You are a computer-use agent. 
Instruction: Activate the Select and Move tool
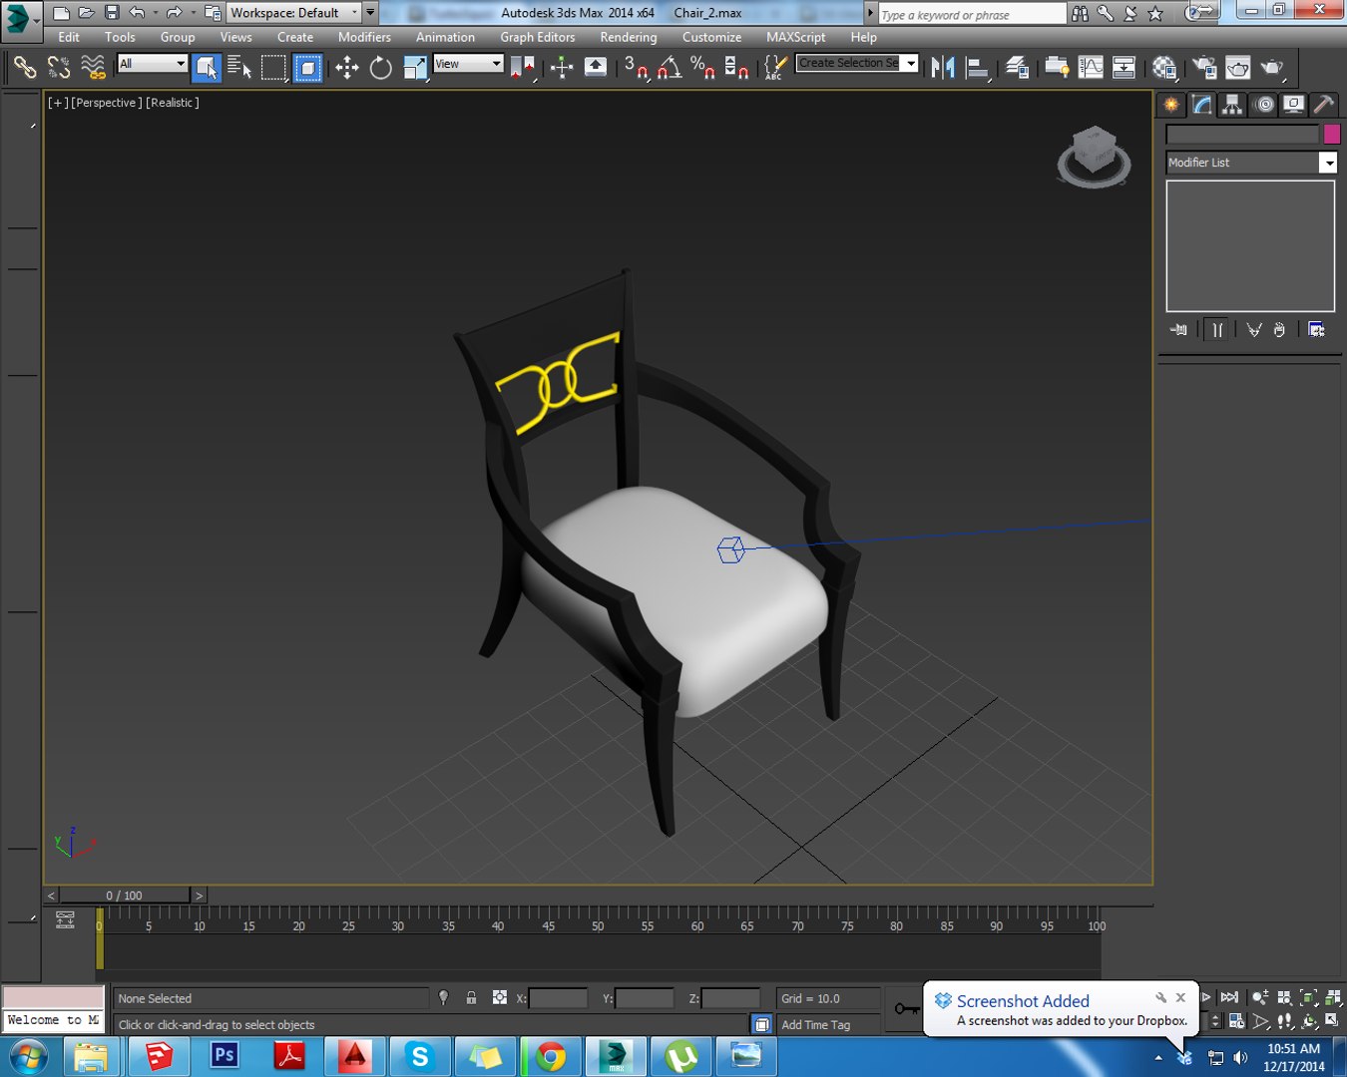347,67
